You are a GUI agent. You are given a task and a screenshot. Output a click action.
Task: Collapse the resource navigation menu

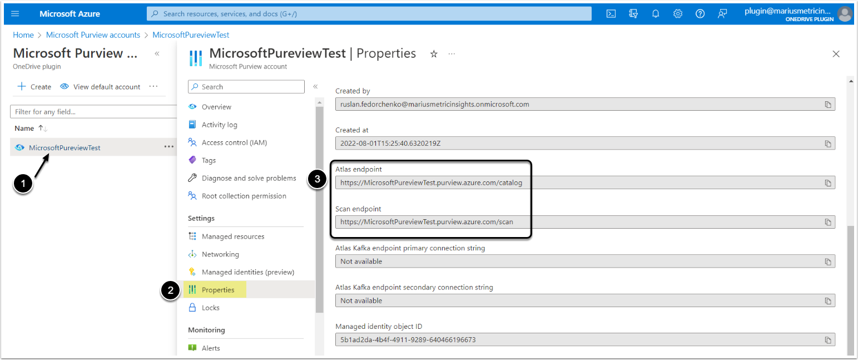coord(315,87)
